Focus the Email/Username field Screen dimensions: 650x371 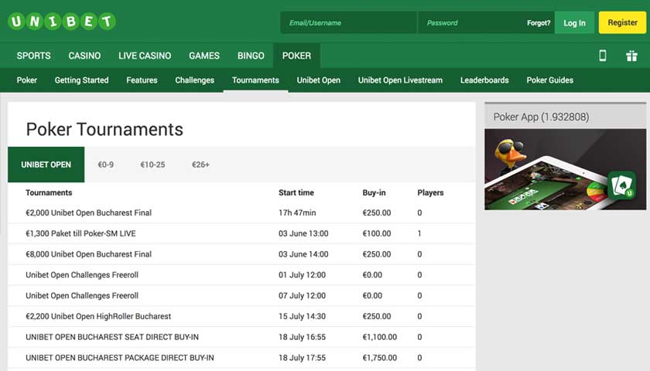348,22
